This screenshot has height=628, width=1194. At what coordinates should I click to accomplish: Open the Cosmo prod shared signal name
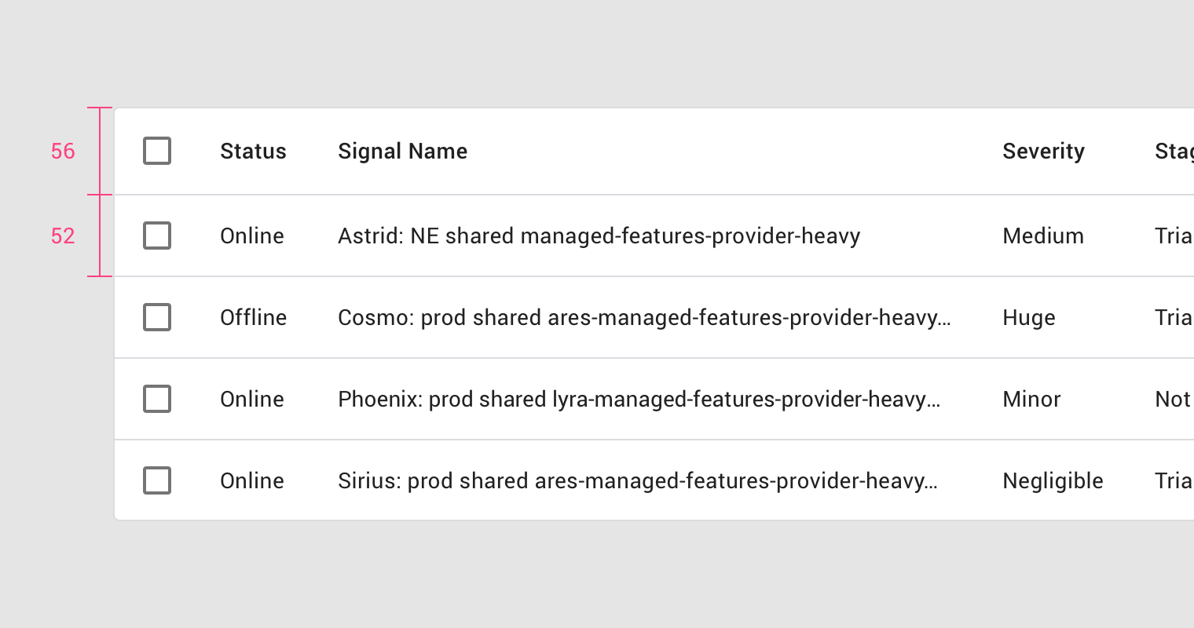pyautogui.click(x=644, y=317)
